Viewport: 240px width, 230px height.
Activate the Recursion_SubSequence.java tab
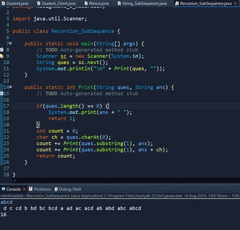(x=206, y=4)
